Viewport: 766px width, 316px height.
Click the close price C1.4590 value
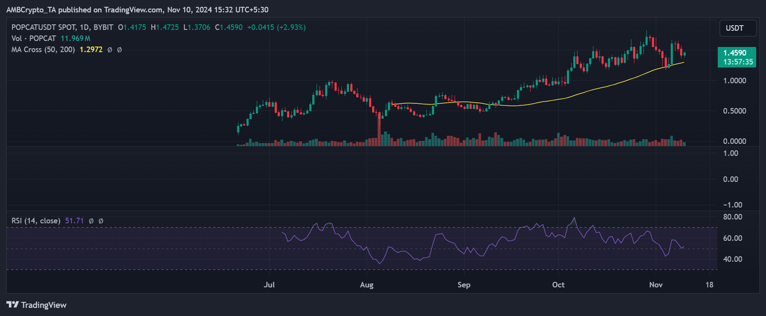tap(229, 27)
